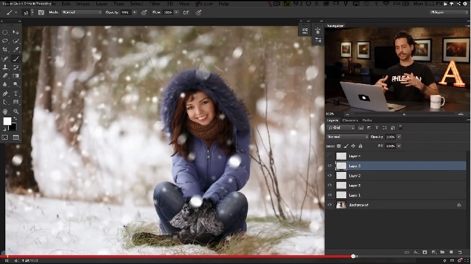Select the Blur tool
471x264 pixels.
click(5, 84)
